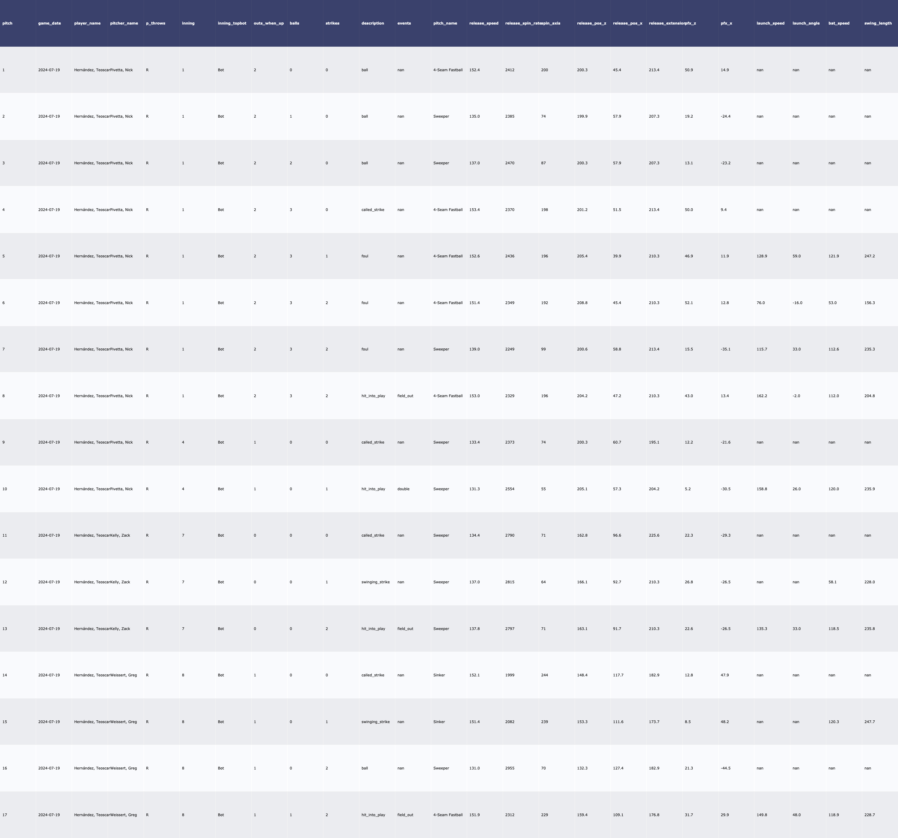
Task: Click the outs_when_up column header
Action: tap(269, 23)
